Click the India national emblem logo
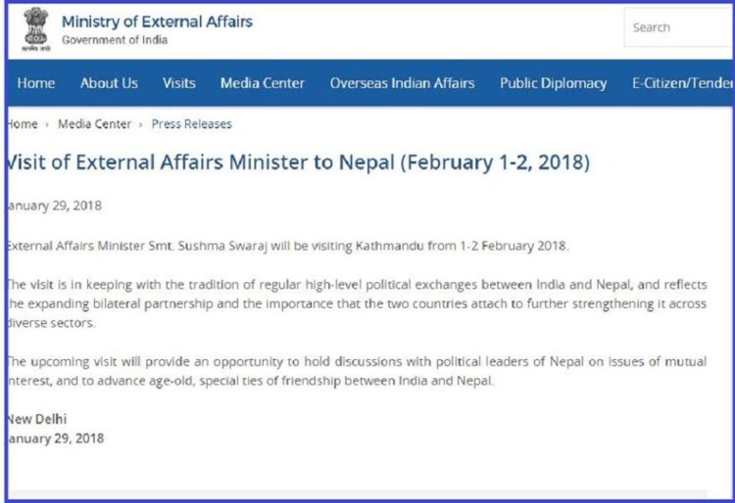 click(35, 29)
